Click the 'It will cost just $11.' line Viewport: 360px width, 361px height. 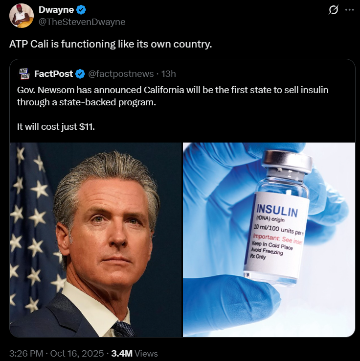(56, 127)
